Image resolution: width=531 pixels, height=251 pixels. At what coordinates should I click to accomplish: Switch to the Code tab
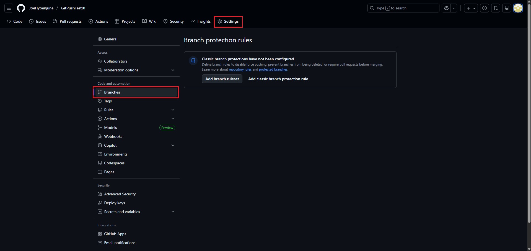(15, 21)
